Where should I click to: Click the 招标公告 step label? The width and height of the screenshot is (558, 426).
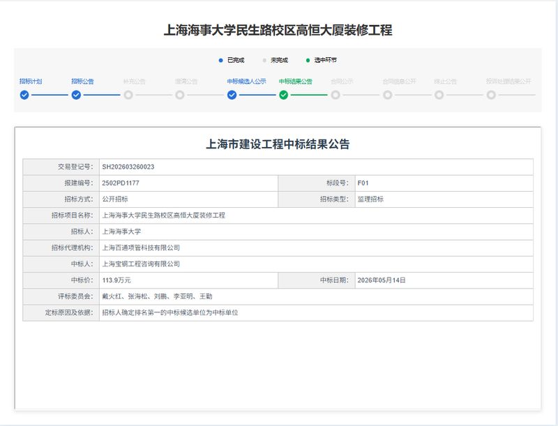coord(82,82)
